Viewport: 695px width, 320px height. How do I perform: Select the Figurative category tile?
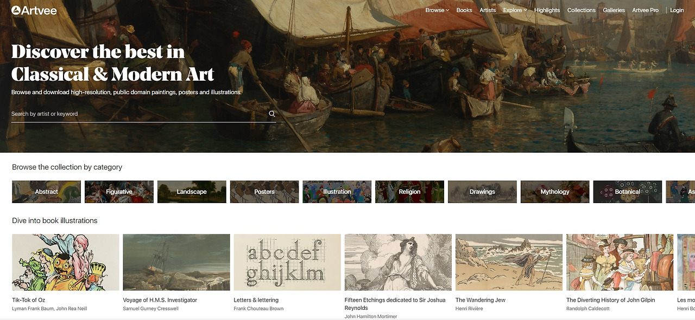click(119, 192)
